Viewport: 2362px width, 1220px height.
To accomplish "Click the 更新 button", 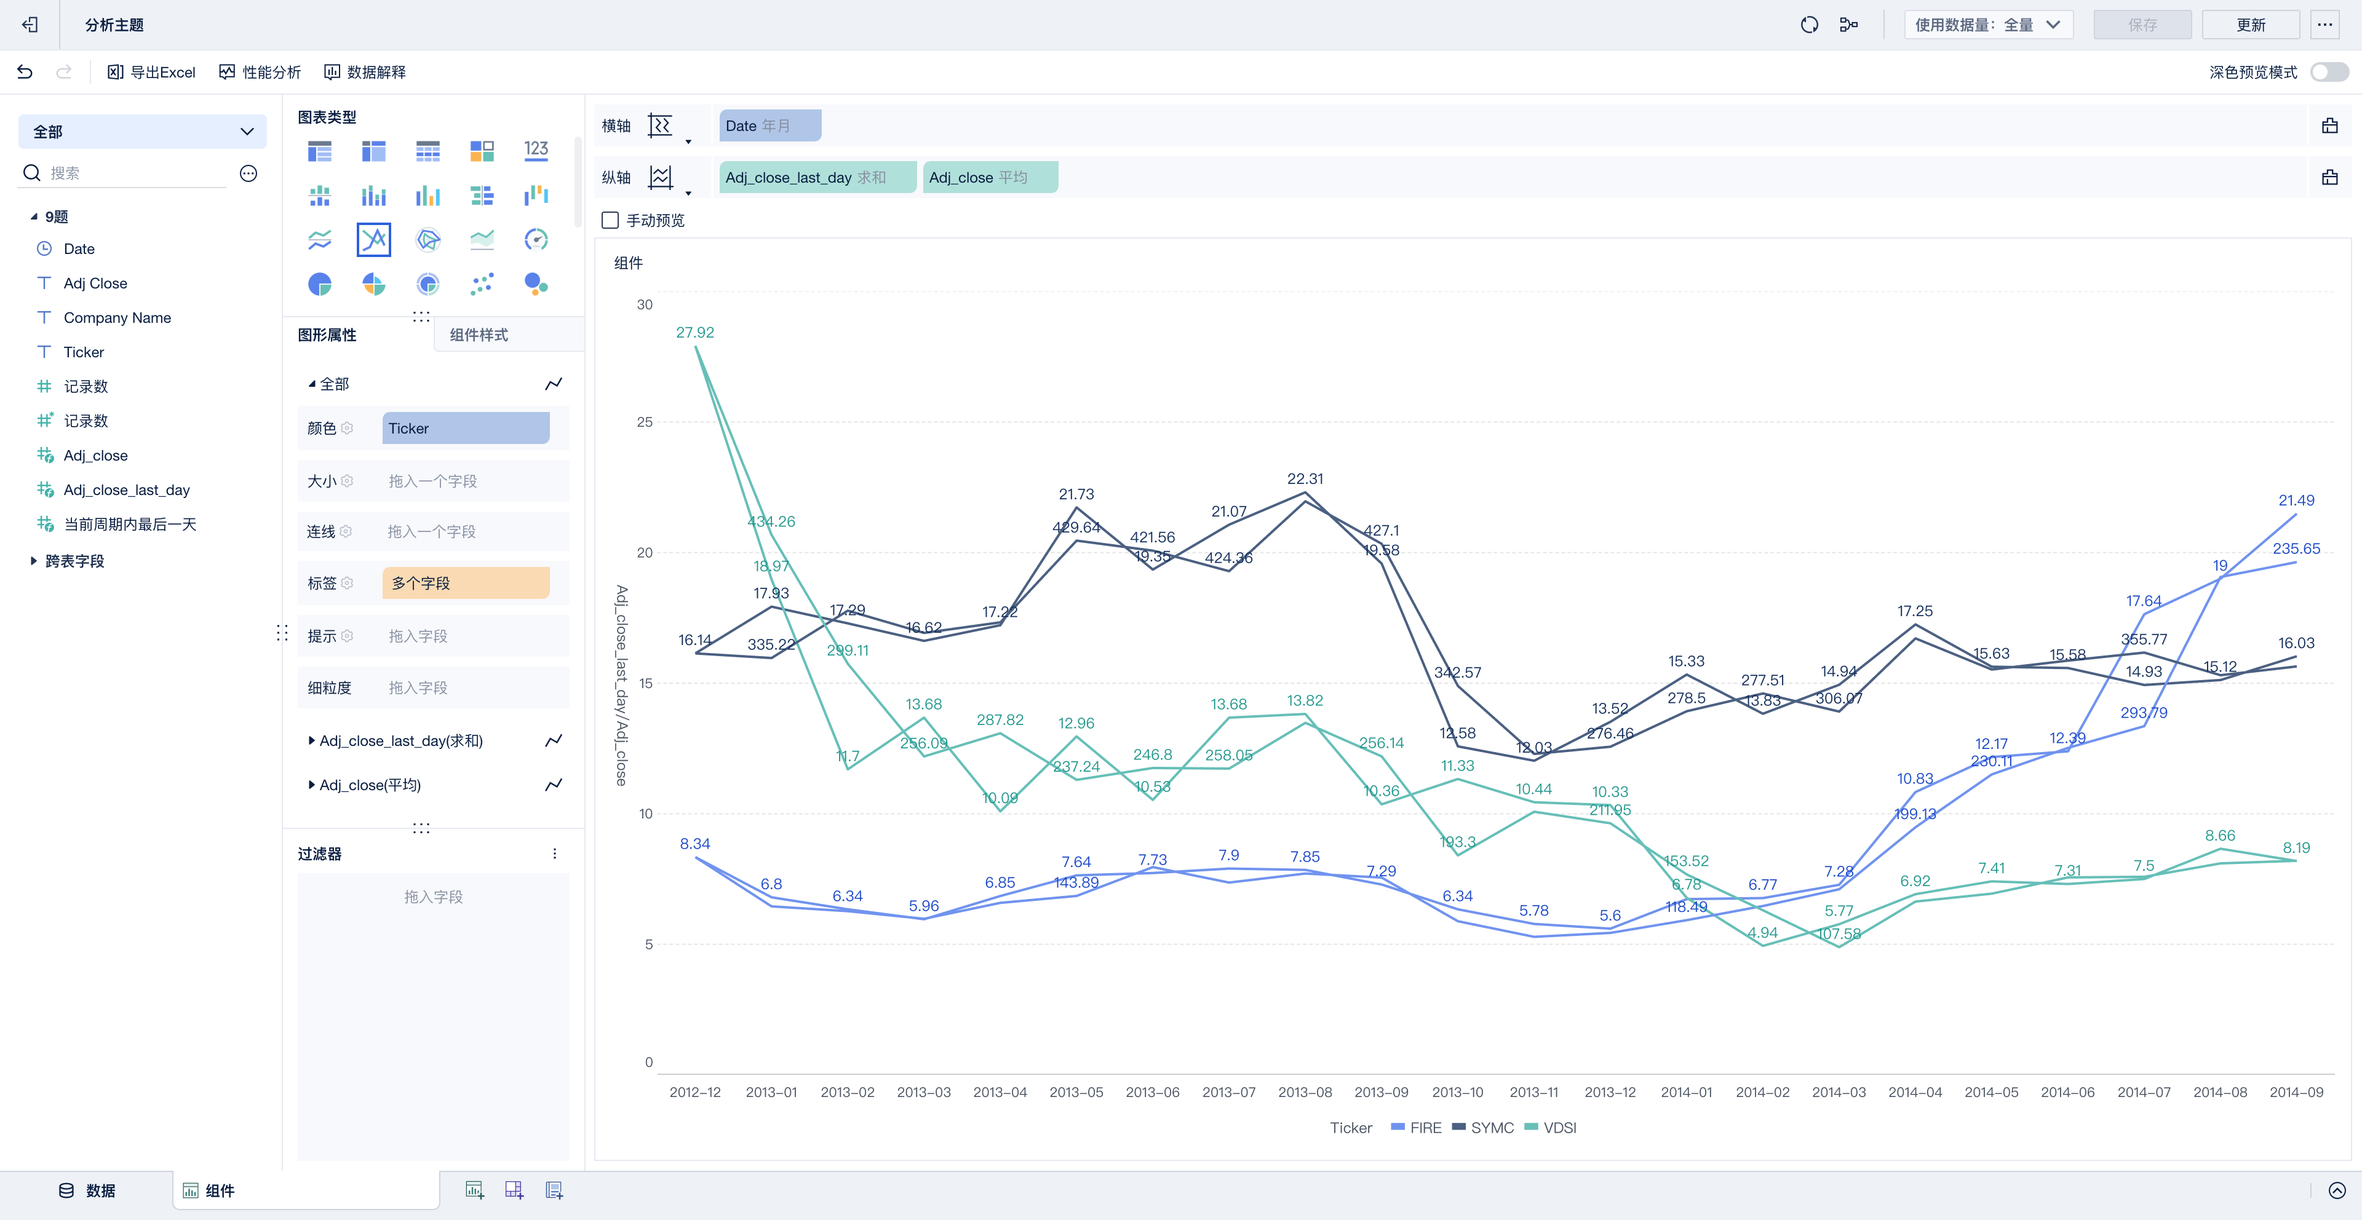I will coord(2250,25).
